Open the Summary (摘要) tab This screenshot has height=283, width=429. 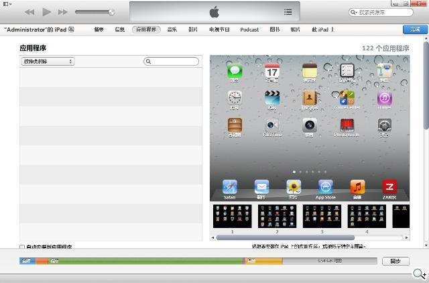99,30
